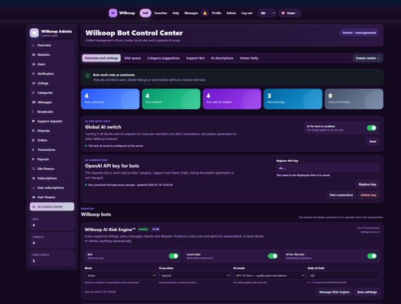Click the Errors in 24 hours card
The height and width of the screenshot is (304, 401).
point(354,99)
